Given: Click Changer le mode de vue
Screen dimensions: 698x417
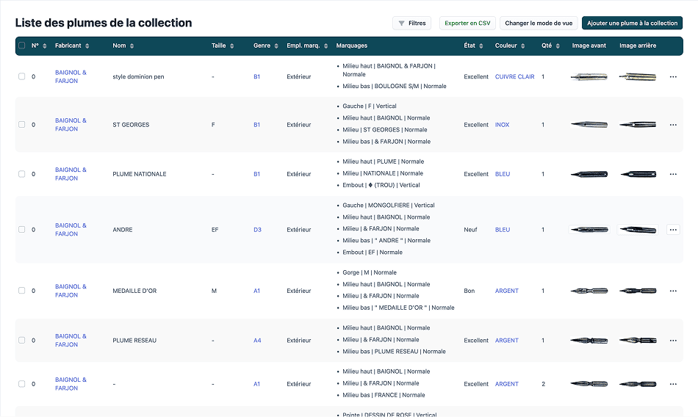Looking at the screenshot, I should 539,23.
